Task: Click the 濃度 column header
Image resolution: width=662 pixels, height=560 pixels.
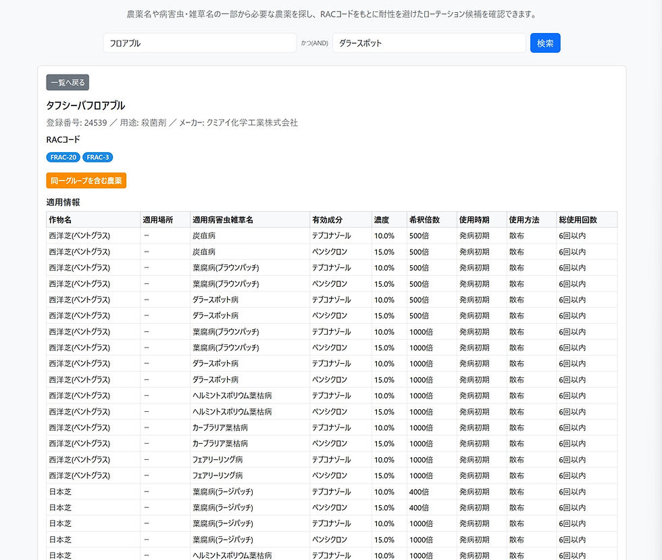Action: [382, 219]
